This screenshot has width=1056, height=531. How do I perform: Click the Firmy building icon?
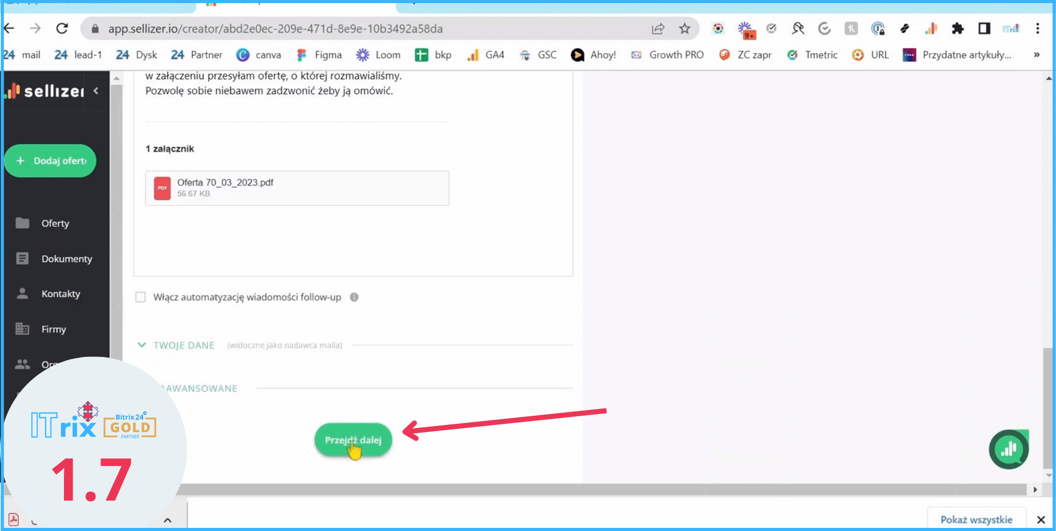pos(22,329)
